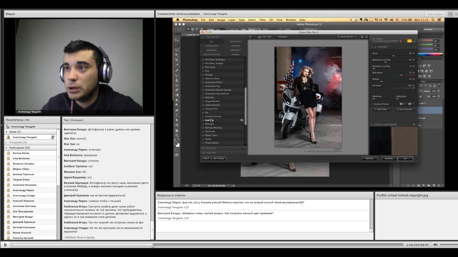Open the Essentials workspace dropdown
Viewport: 458px width, 257px height.
tap(434, 29)
